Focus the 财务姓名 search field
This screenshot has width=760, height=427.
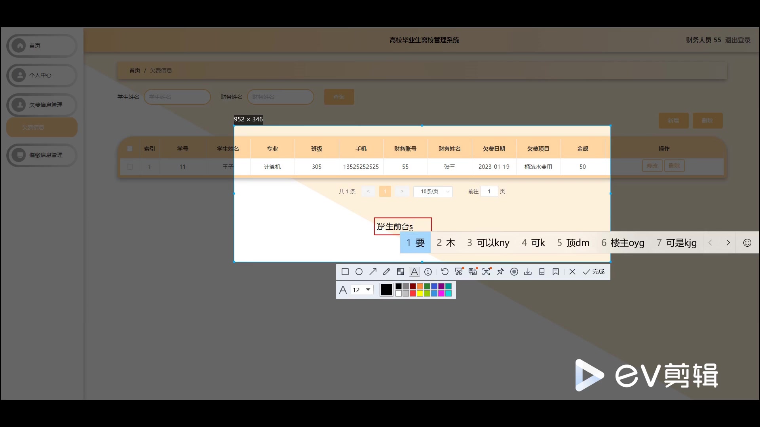(x=281, y=97)
